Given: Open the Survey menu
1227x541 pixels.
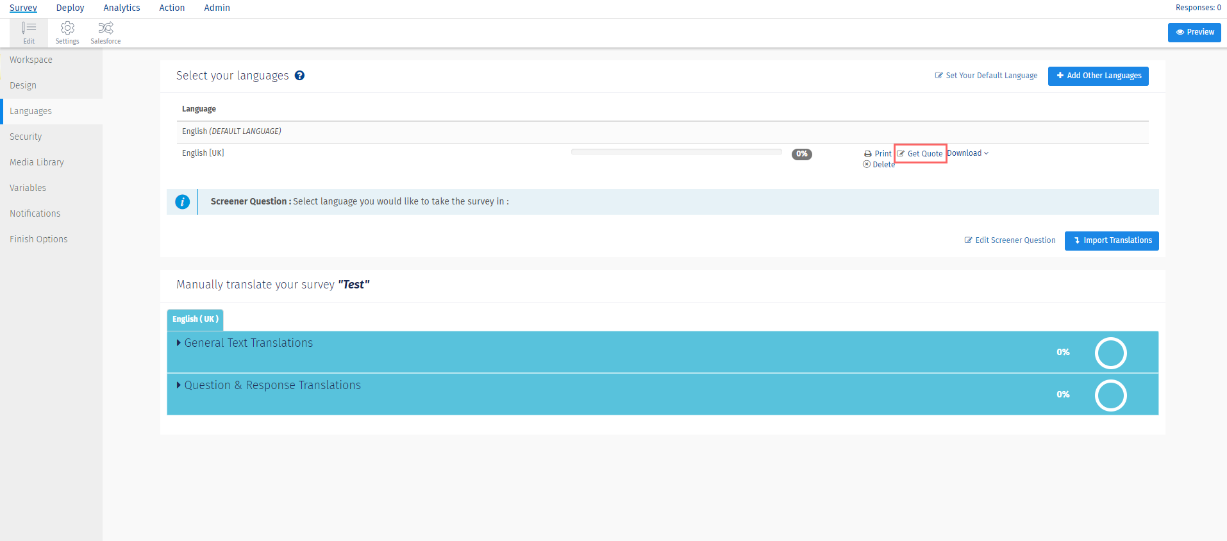Looking at the screenshot, I should coord(23,8).
